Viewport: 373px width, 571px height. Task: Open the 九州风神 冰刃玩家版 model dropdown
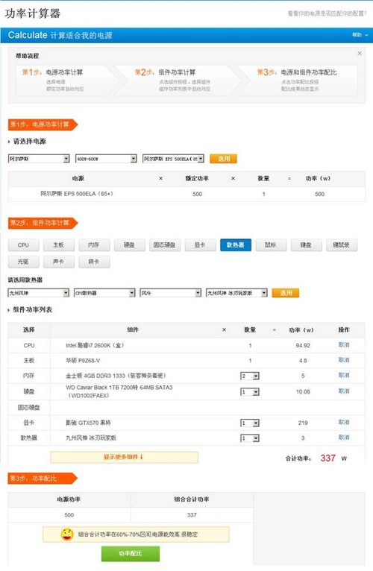(236, 293)
